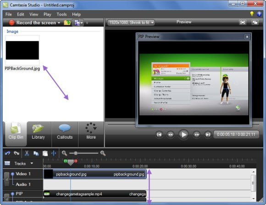Click the Cut scissors icon
Image resolution: width=266 pixels, height=205 pixels.
coord(27,153)
